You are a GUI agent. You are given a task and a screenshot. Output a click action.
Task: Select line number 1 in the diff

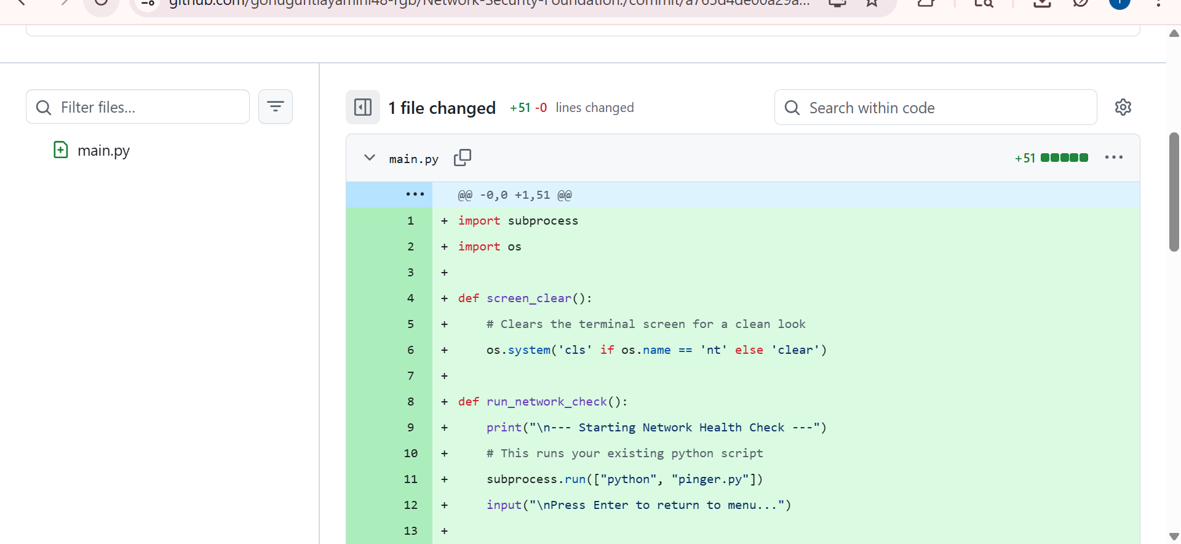coord(410,221)
